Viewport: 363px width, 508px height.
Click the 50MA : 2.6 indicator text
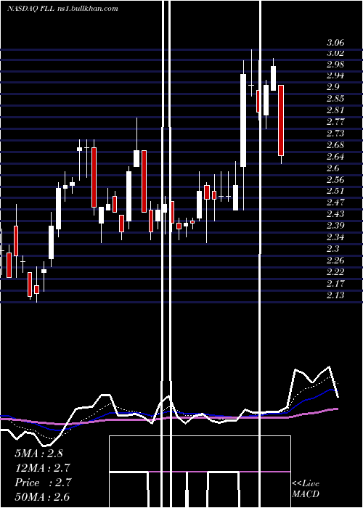(x=42, y=497)
